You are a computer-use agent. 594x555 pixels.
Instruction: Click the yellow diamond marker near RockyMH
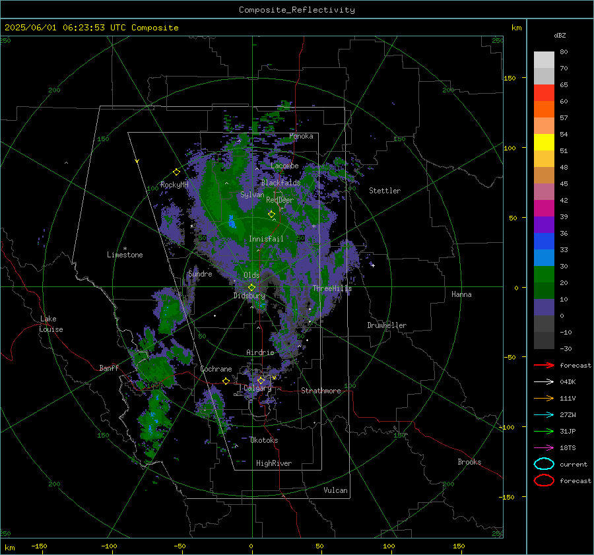tap(176, 172)
